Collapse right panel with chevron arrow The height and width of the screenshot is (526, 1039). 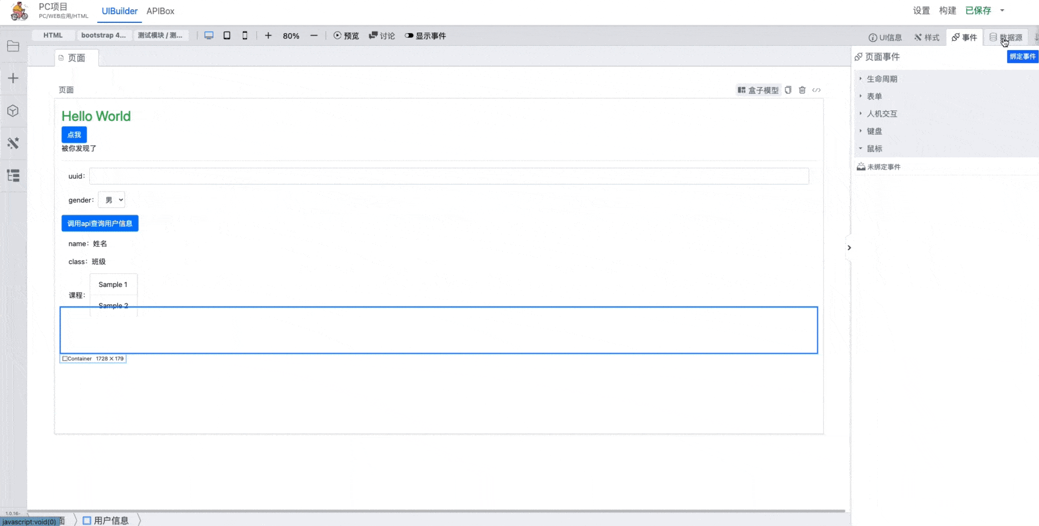(849, 247)
